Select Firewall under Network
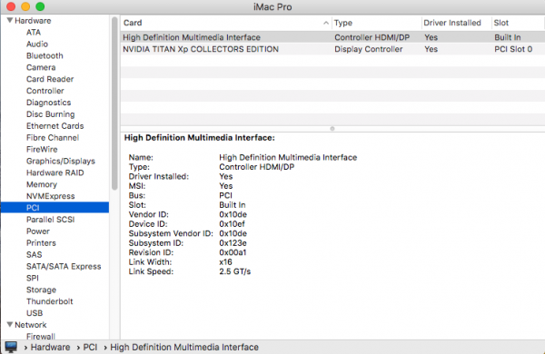The height and width of the screenshot is (354, 545). click(41, 336)
